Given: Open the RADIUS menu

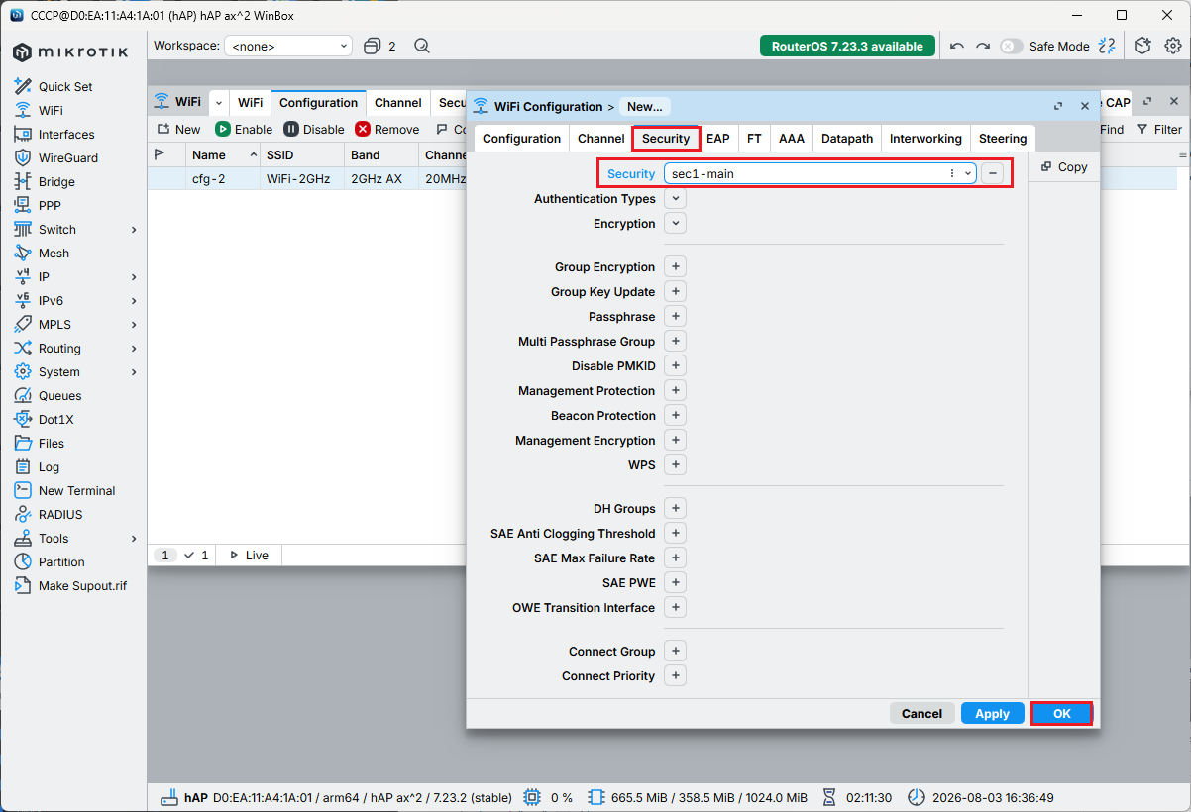Looking at the screenshot, I should 60,514.
